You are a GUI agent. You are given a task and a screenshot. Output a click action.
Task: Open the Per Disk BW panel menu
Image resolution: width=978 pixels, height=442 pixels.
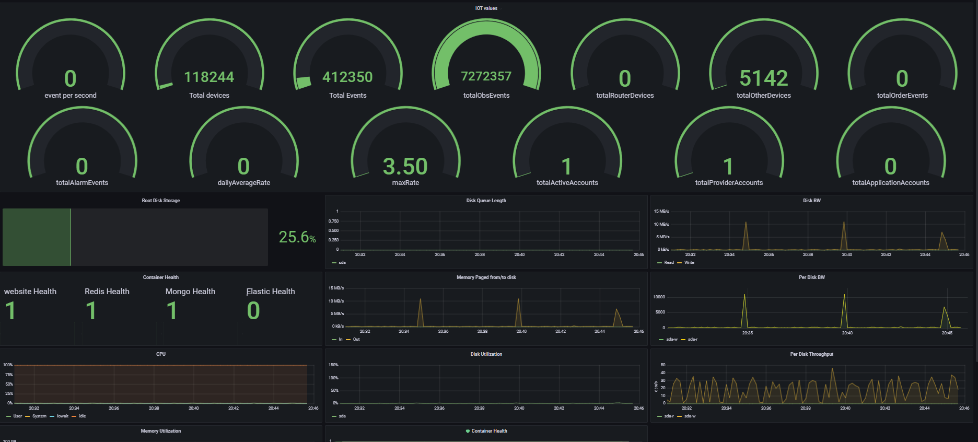coord(811,277)
